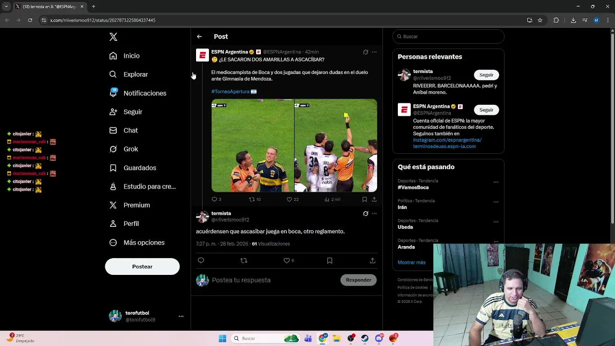
Task: Click the Responder button
Action: pos(358,280)
